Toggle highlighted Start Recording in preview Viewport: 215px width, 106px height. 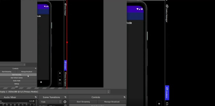[x=17, y=75]
